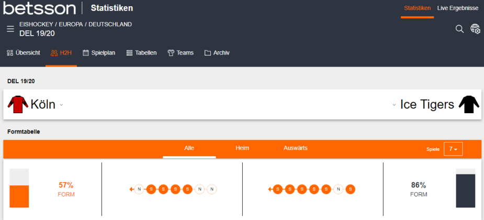Viewport: 484px width, 220px height.
Task: Click the Archiv folder icon
Action: click(x=207, y=53)
